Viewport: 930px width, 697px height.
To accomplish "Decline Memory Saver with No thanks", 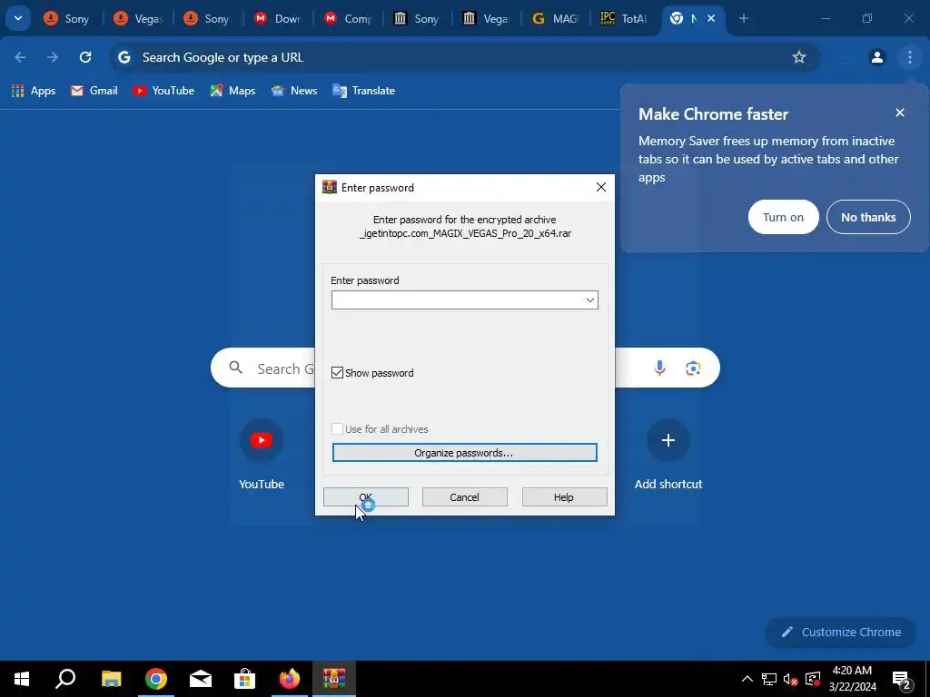I will pos(868,217).
